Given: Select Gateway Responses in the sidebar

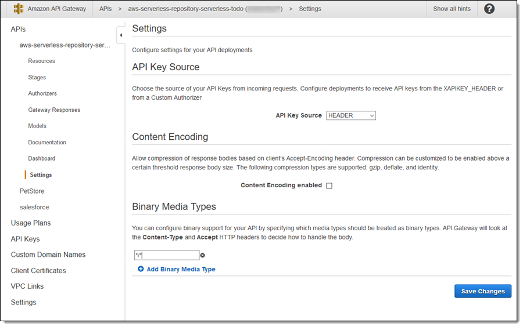Looking at the screenshot, I should point(54,110).
